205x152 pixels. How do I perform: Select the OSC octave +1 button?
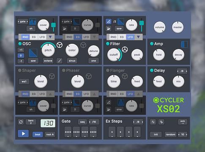(21, 50)
